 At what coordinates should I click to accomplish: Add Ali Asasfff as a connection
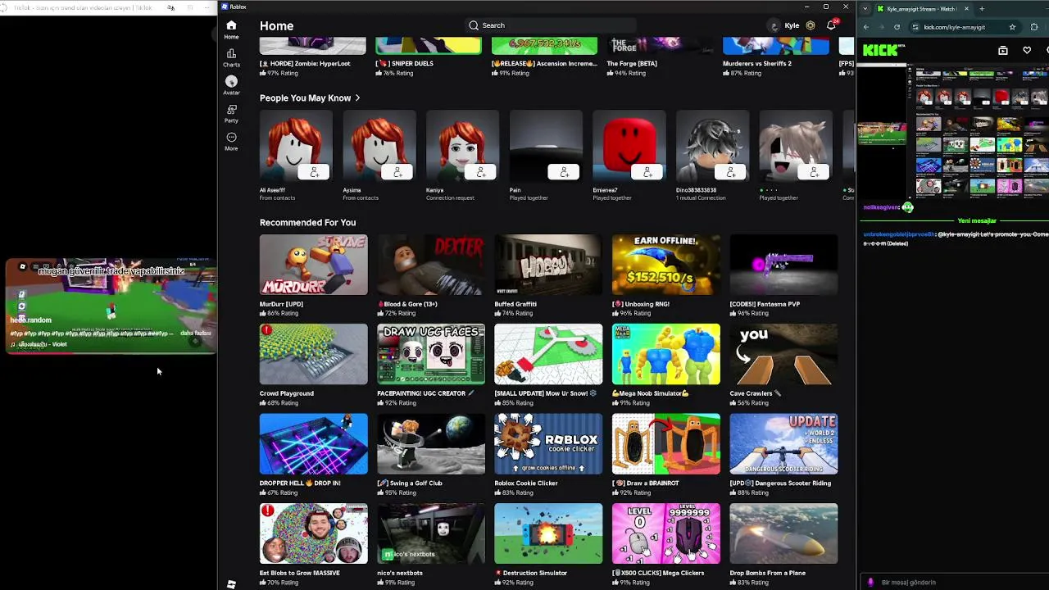pyautogui.click(x=314, y=172)
